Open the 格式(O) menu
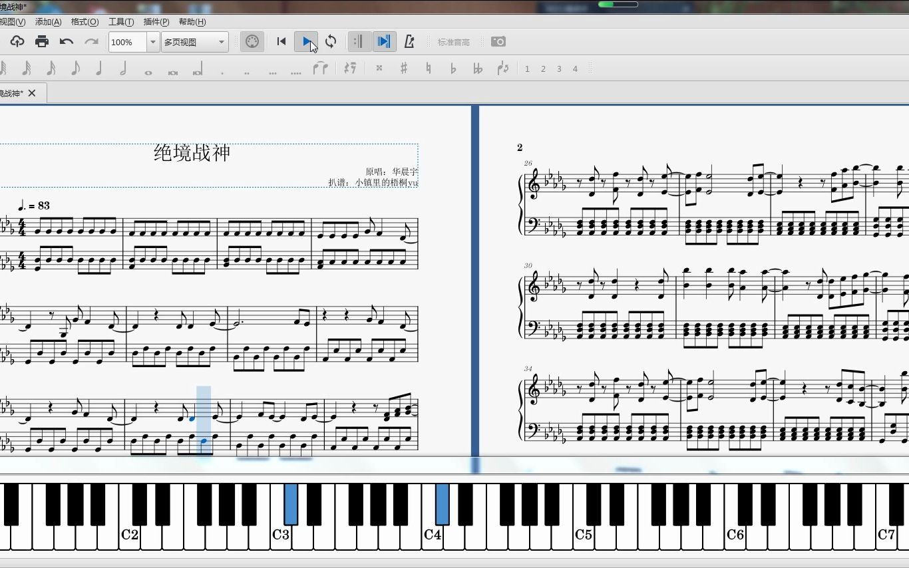This screenshot has width=909, height=568. [x=85, y=22]
